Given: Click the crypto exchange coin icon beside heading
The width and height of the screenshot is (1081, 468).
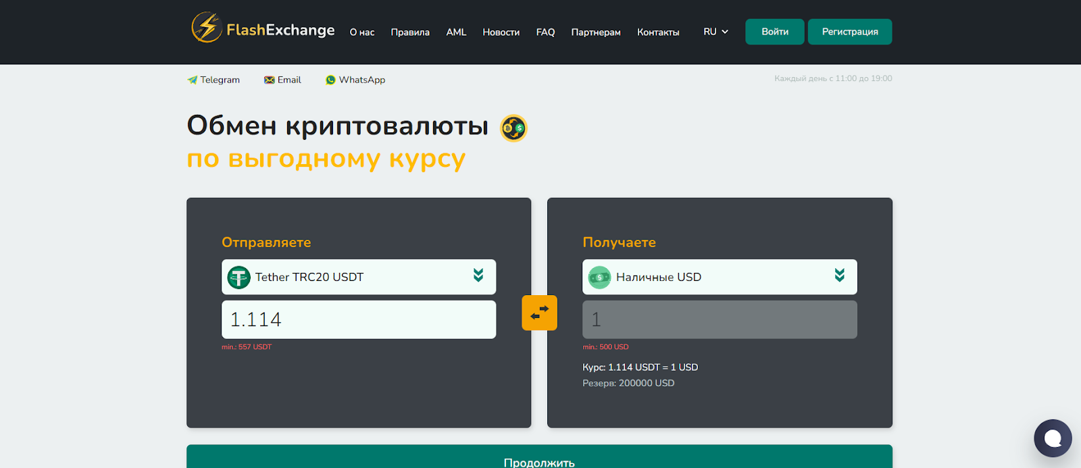Looking at the screenshot, I should click(x=513, y=128).
